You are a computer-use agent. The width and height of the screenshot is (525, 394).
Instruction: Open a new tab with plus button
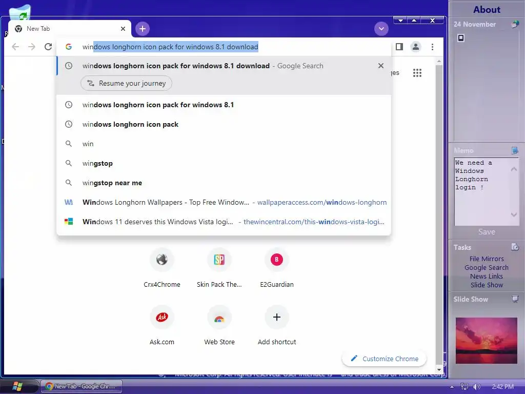[x=143, y=29]
